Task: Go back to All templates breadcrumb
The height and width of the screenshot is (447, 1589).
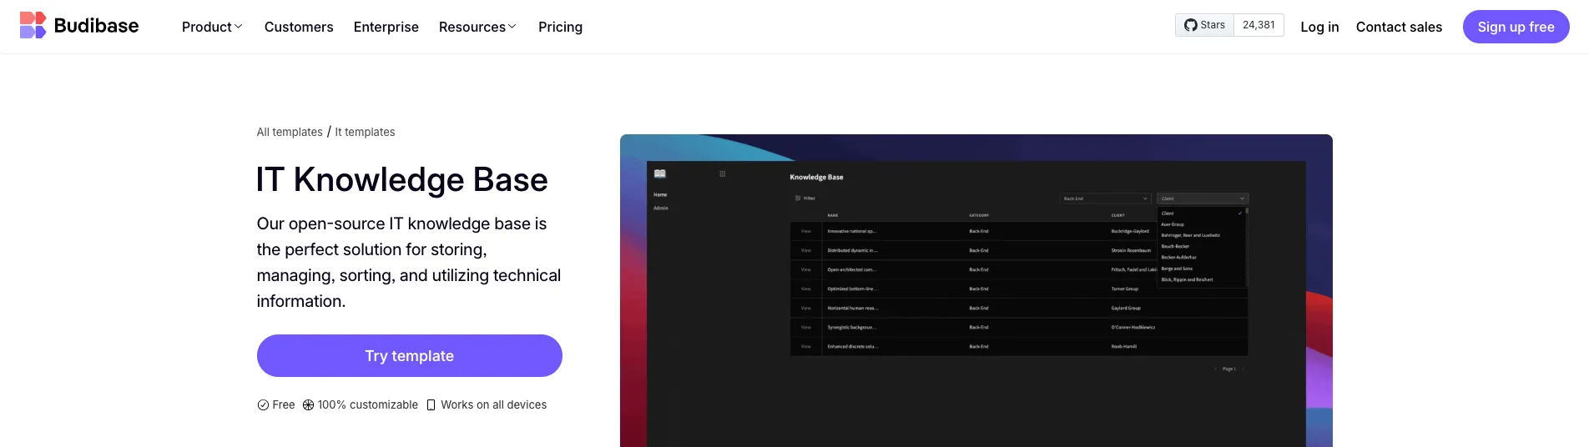Action: (x=290, y=132)
